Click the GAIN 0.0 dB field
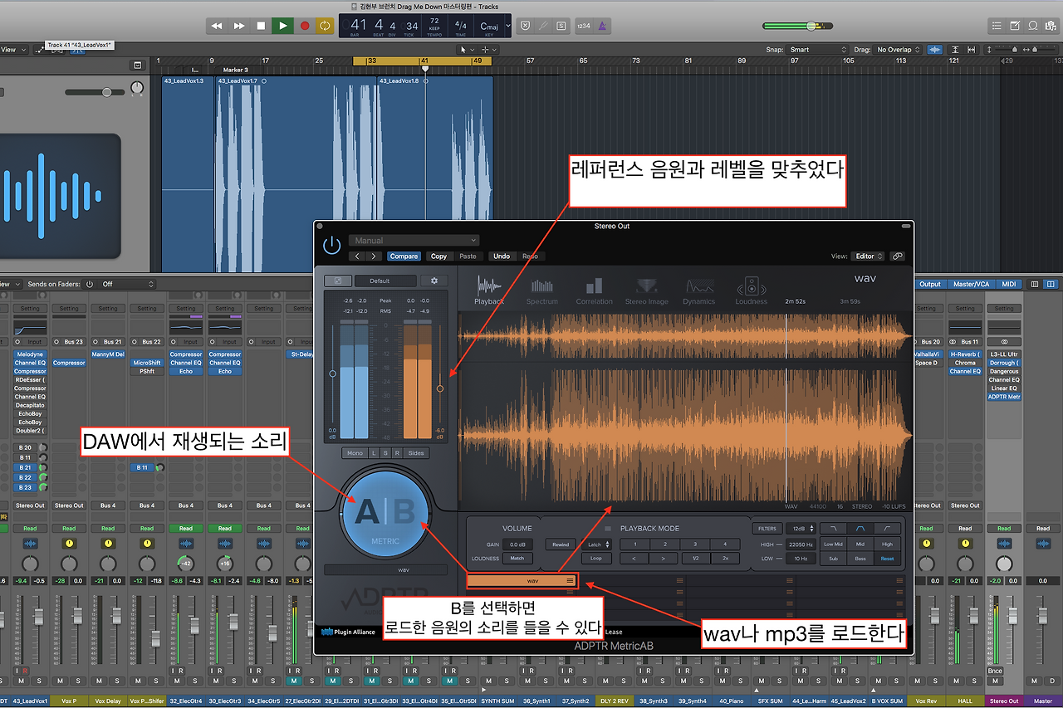1063x708 pixels. (518, 544)
